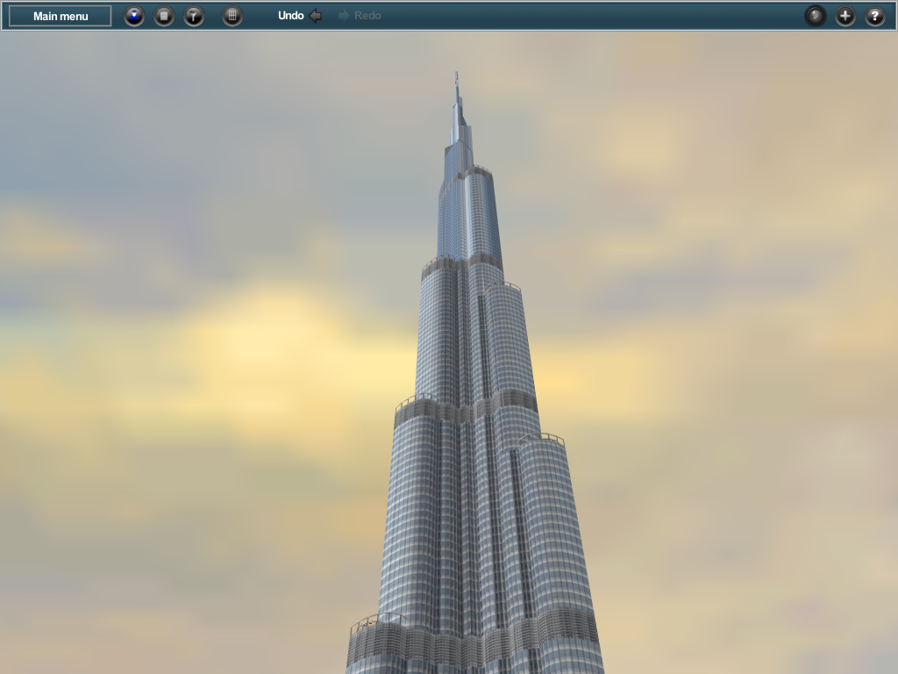This screenshot has height=674, width=898.
Task: Open help with the question mark icon
Action: click(874, 16)
